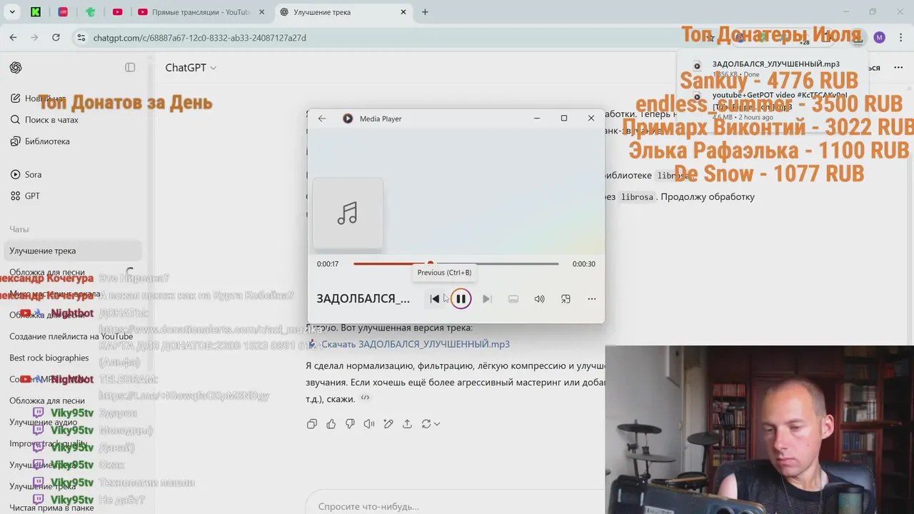Screen dimensions: 914x514
Task: Go back in Media Player window
Action: point(322,119)
